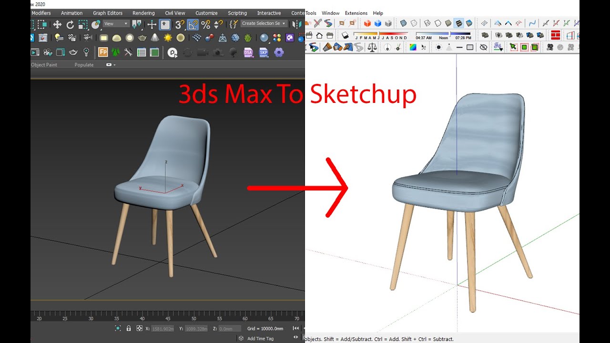Click the SketchUp orange cube icon
Viewport: 610px width, 343px height.
coord(367,23)
